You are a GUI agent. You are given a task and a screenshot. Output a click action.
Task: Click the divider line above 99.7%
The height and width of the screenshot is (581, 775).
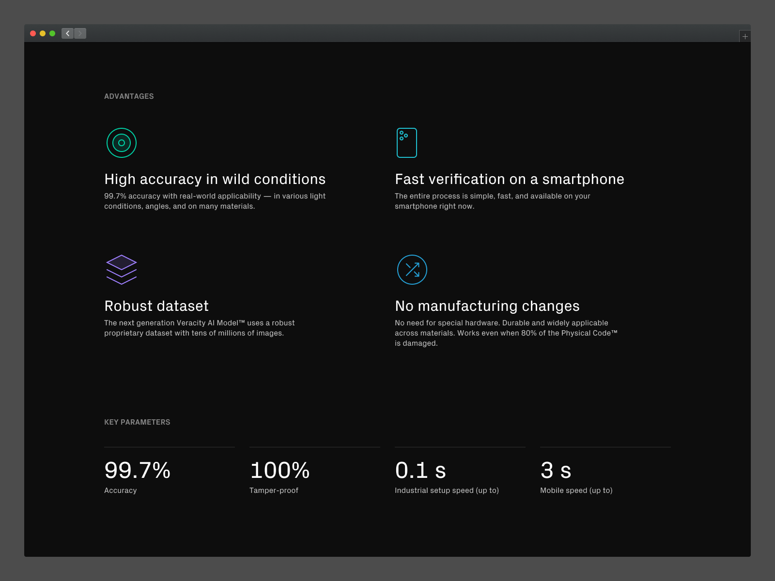point(169,445)
